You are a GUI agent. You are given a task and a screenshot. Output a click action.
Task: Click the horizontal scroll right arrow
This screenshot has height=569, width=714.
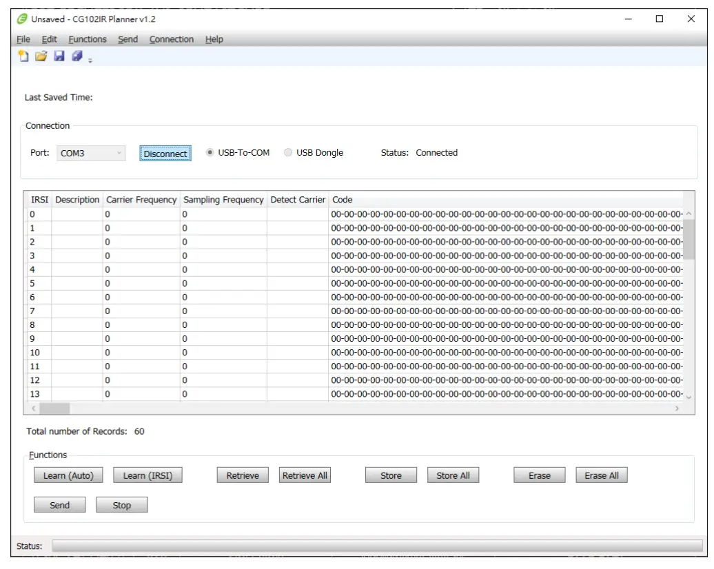click(x=677, y=408)
